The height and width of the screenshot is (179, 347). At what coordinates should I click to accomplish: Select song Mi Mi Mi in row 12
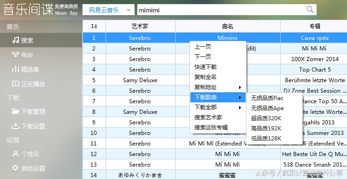click(228, 154)
